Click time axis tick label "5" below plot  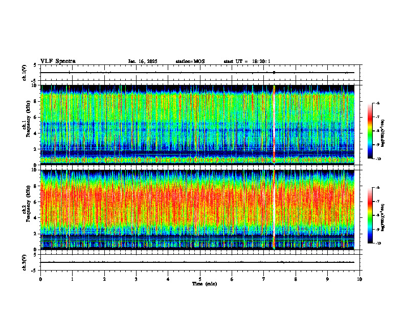click(200, 279)
